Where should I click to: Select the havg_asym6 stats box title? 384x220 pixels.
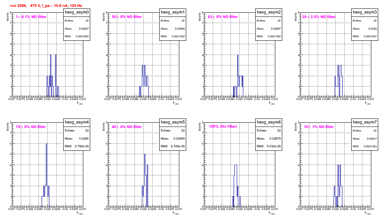(269, 122)
